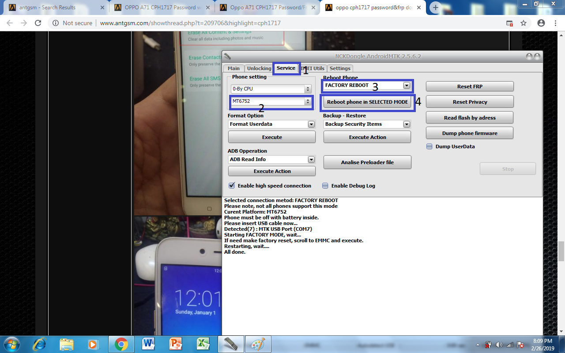Open the Chrome three-dot menu

[x=556, y=23]
